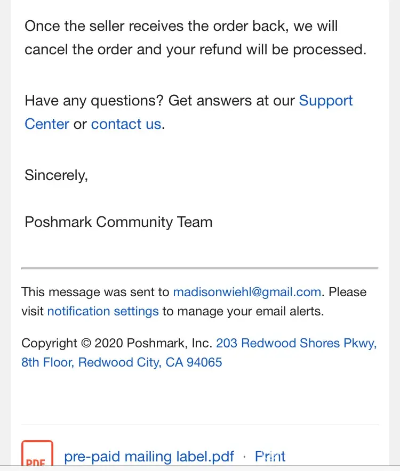Open the pre-paid mailing label.pdf file link
This screenshot has width=400, height=471.
(149, 457)
